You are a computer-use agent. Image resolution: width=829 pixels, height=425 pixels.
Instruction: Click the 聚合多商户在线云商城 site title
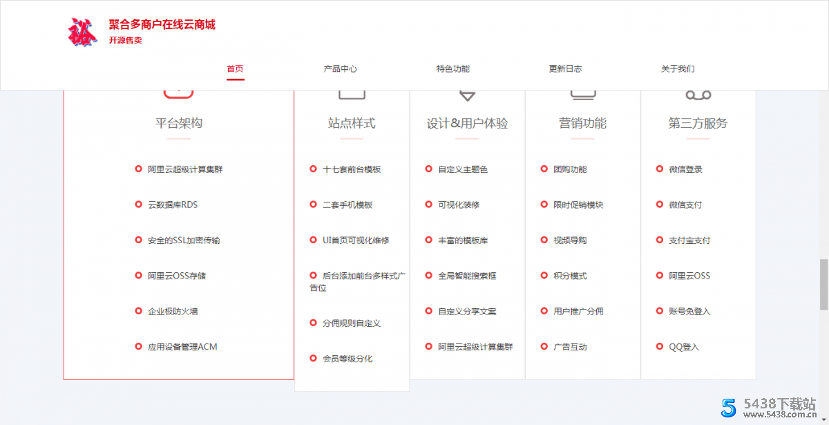pyautogui.click(x=162, y=25)
